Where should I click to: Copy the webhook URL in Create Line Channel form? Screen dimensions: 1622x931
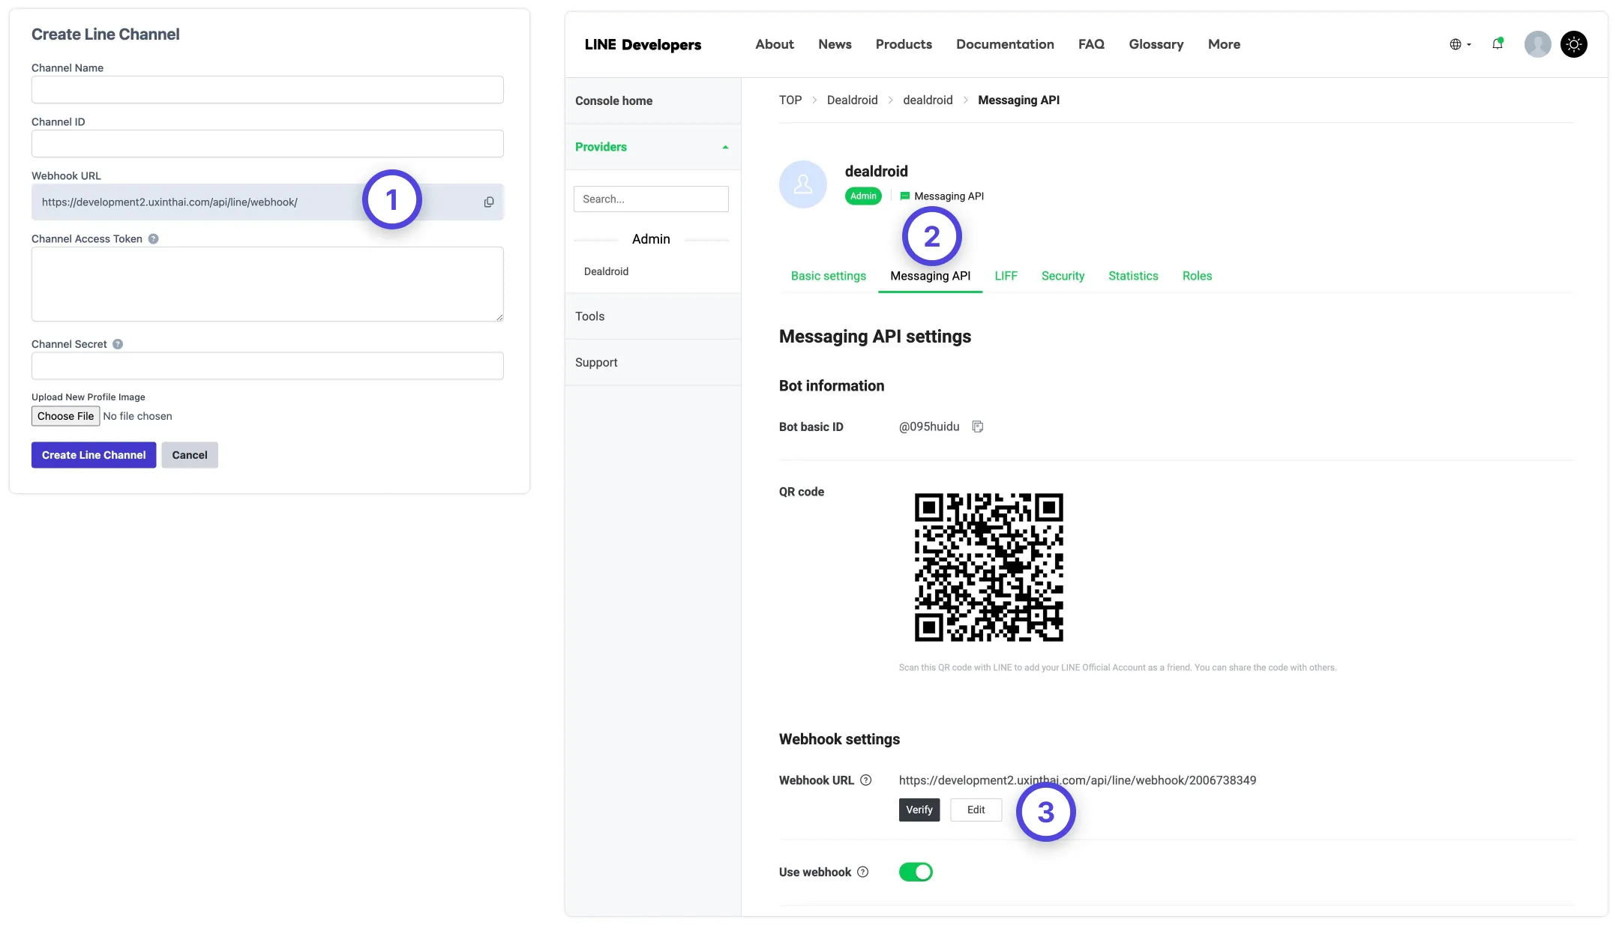[x=488, y=202]
